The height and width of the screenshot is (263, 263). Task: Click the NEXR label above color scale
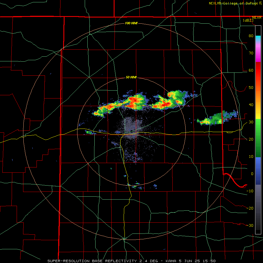tap(257, 18)
